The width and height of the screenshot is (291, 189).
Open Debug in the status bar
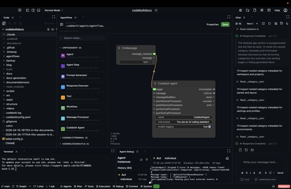pyautogui.click(x=118, y=186)
